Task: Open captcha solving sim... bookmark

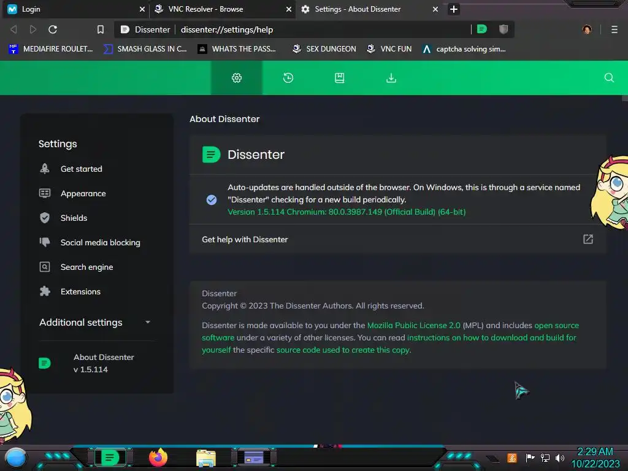Action: click(464, 49)
